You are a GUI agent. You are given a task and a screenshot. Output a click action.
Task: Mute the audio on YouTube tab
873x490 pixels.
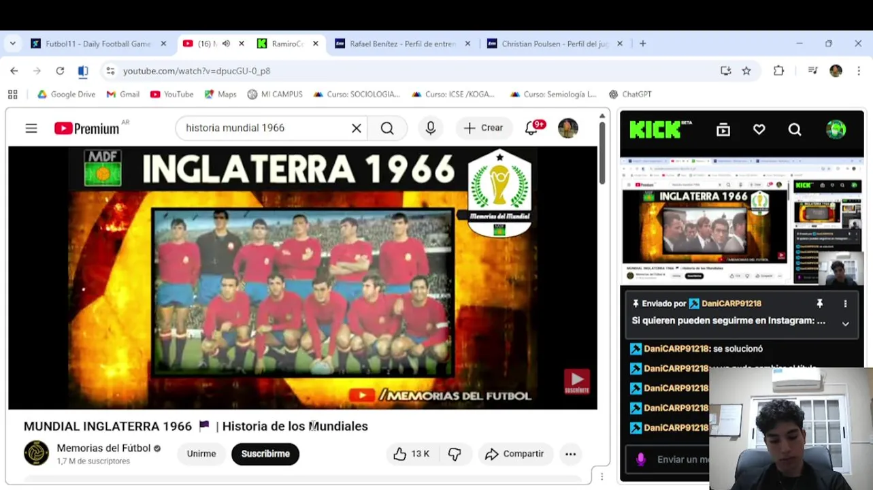coord(226,44)
